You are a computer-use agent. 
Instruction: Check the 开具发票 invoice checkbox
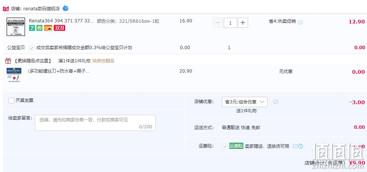11,100
